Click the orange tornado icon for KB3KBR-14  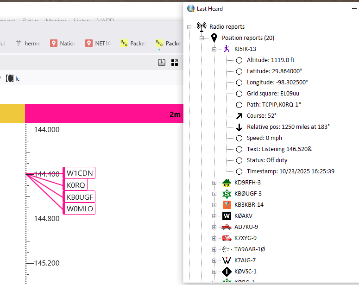(227, 204)
